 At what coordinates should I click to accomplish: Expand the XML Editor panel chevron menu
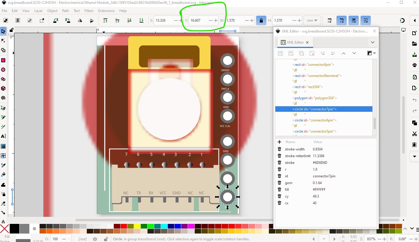[x=372, y=42]
